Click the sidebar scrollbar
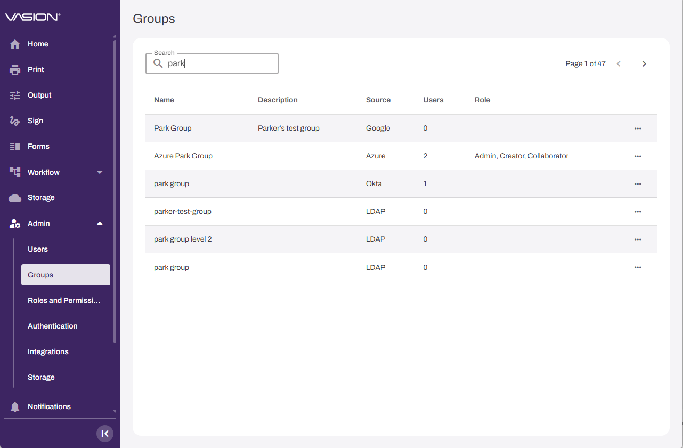Image resolution: width=683 pixels, height=448 pixels. pos(115,191)
